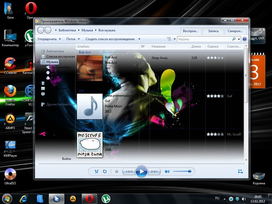Click the recorded TV icon in the tree

[x=43, y=94]
